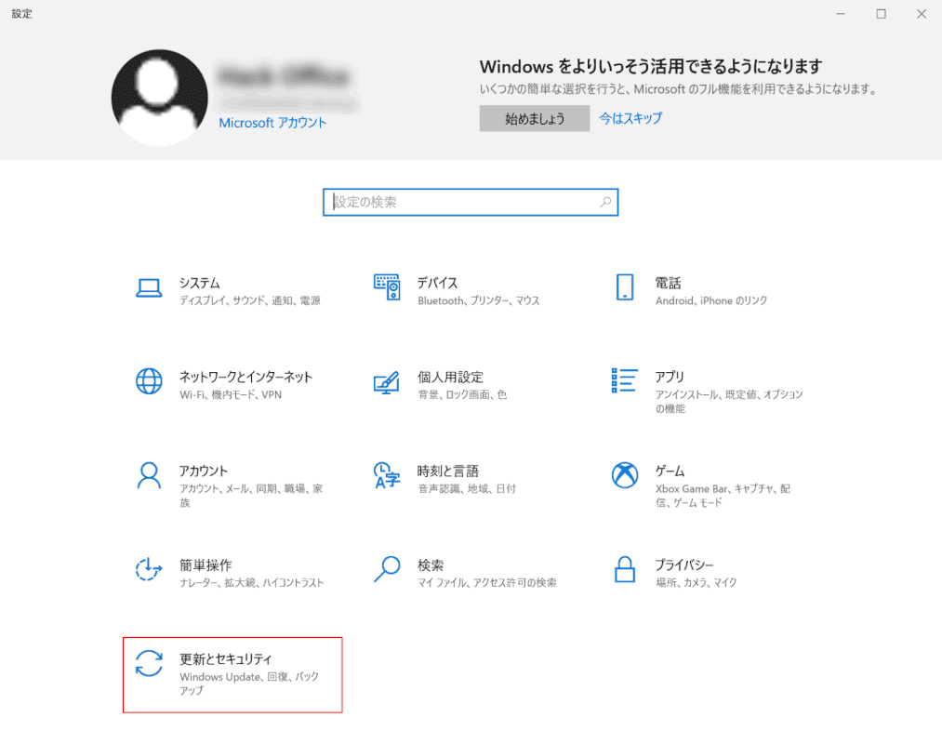
Task: Open the 更新とセキュリティ refresh arrows icon
Action: pyautogui.click(x=149, y=663)
